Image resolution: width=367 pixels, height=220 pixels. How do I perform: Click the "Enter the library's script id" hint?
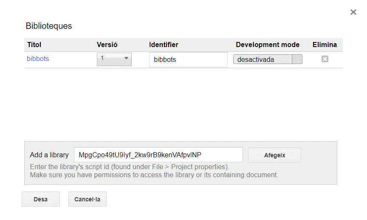(x=130, y=167)
